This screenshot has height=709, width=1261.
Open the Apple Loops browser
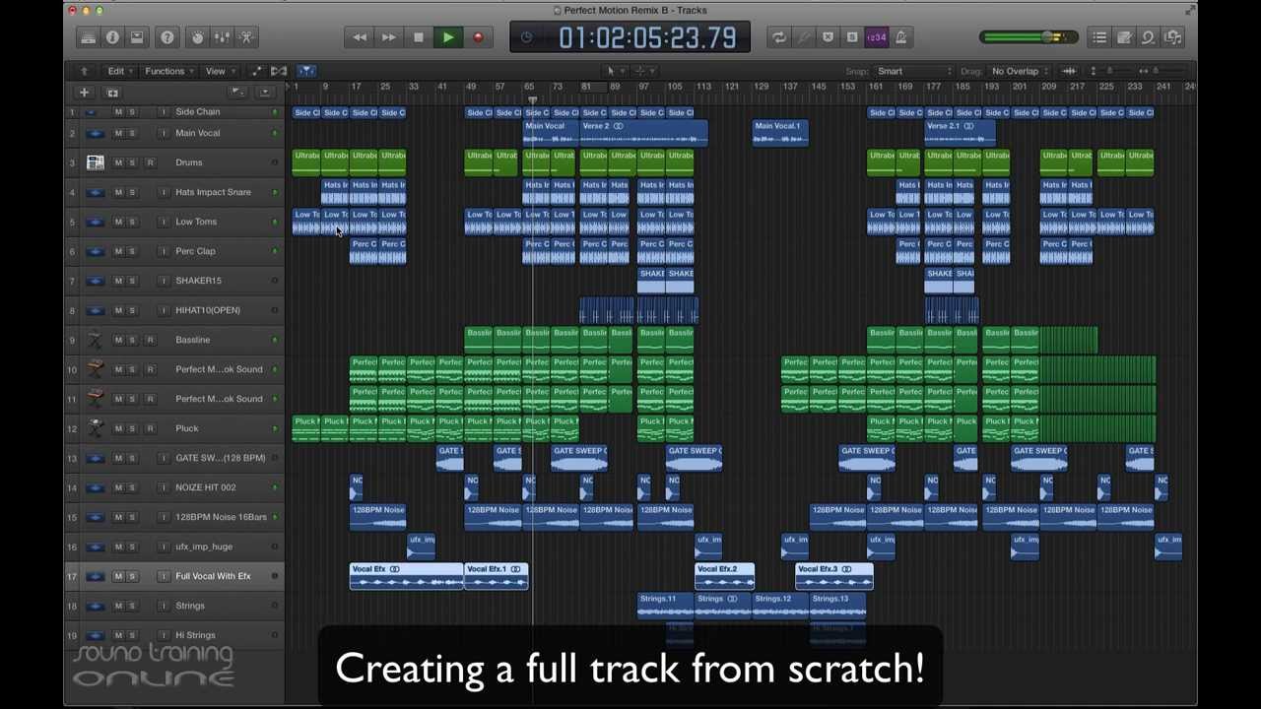pyautogui.click(x=1149, y=37)
